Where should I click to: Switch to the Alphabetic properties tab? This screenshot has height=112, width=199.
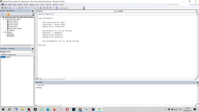(x=4, y=54)
